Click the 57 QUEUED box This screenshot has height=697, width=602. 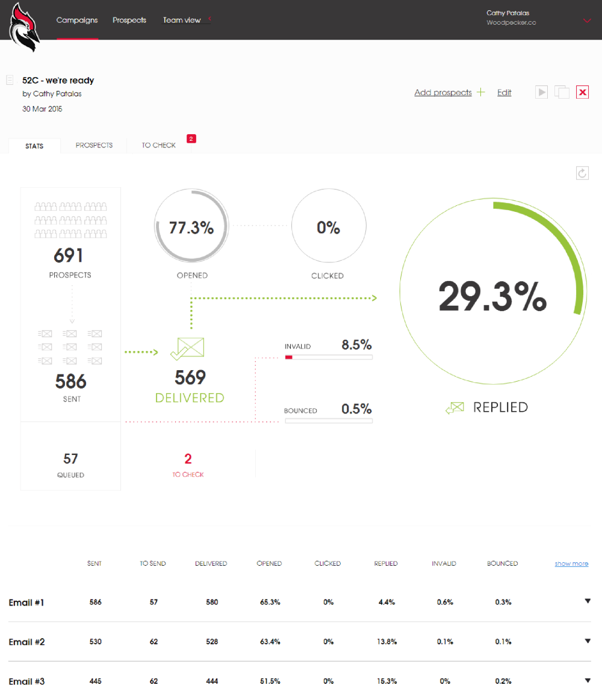tap(70, 456)
